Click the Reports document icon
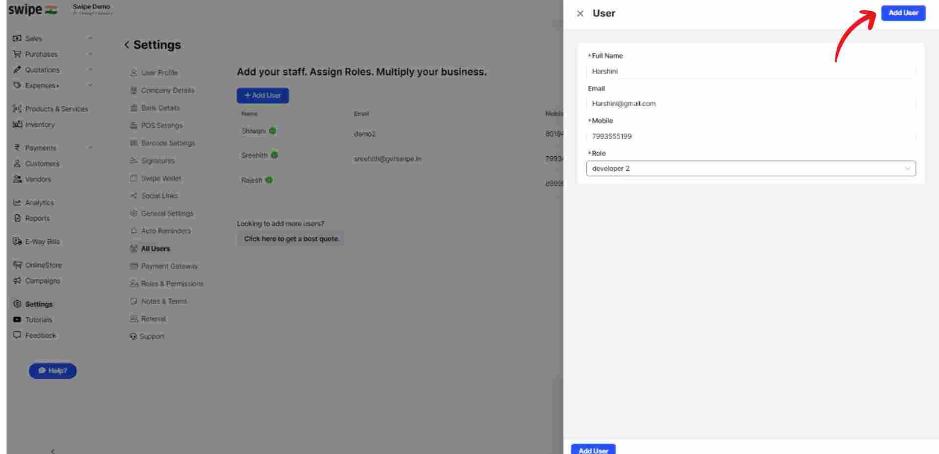 tap(17, 218)
